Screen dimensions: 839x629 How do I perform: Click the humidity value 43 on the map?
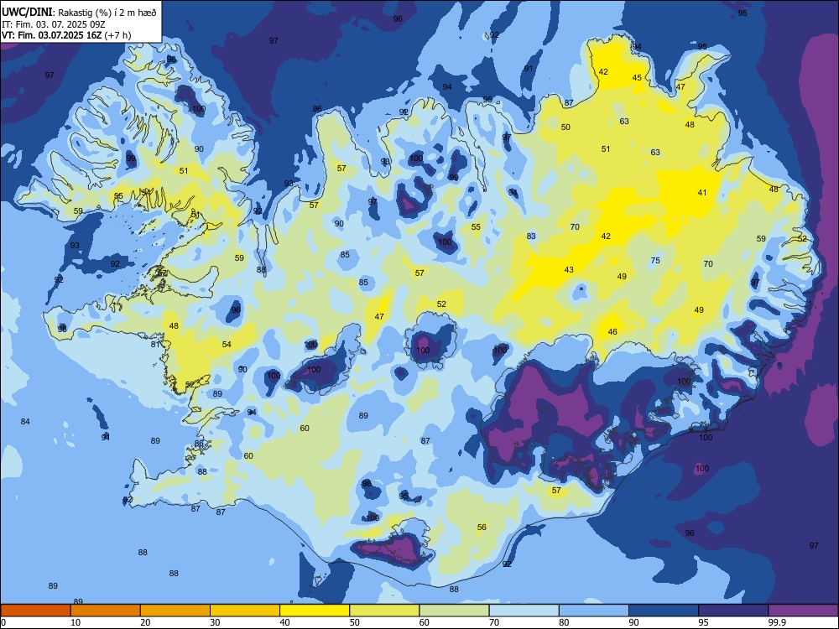569,270
